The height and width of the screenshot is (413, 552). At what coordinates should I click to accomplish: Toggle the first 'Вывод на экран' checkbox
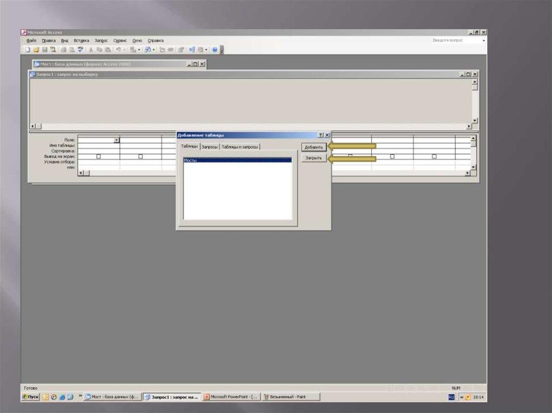point(98,156)
